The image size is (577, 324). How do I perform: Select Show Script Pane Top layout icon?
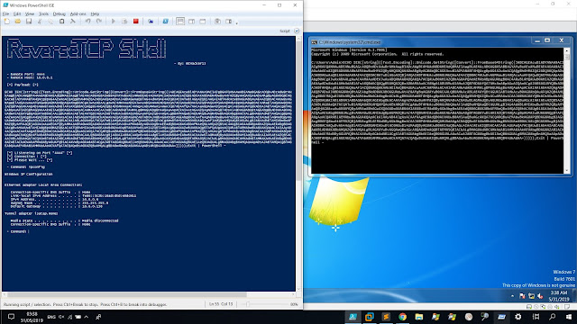(x=180, y=22)
